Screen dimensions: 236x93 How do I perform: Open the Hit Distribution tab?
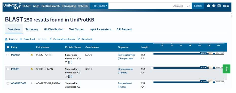pos(53,29)
